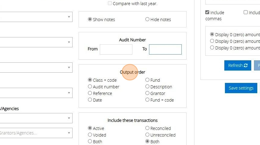Viewport: 260px width, 145px height.
Task: Select the Show notes option
Action: [x=90, y=19]
